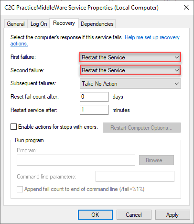Screen dimensions: 194x224
Task: Open the Subsequent failures dropdown
Action: click(x=130, y=84)
